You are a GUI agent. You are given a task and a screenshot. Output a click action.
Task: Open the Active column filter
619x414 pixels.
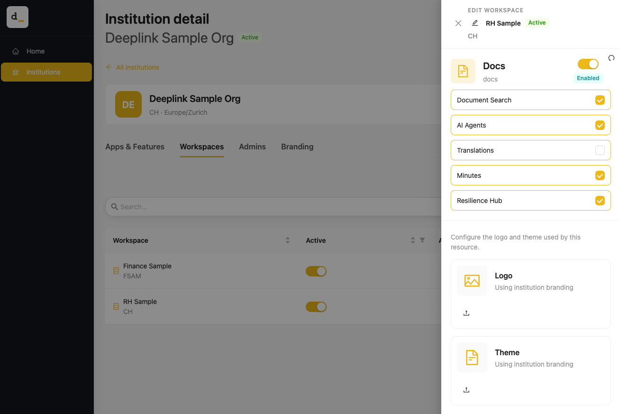[x=422, y=240]
